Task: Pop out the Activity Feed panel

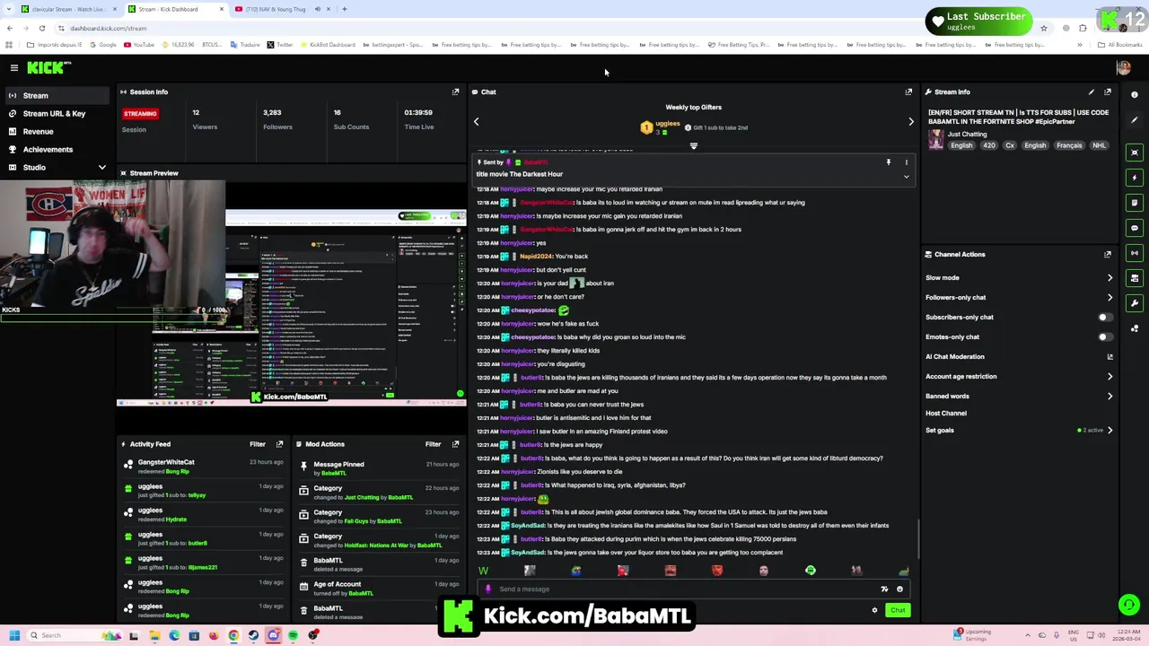Action: click(x=279, y=444)
